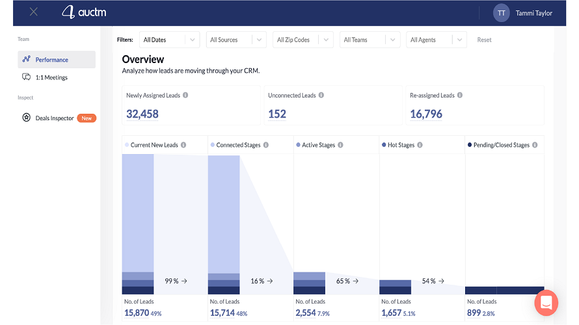Click info icon beside Unconnected Leads
The height and width of the screenshot is (325, 579).
[321, 96]
